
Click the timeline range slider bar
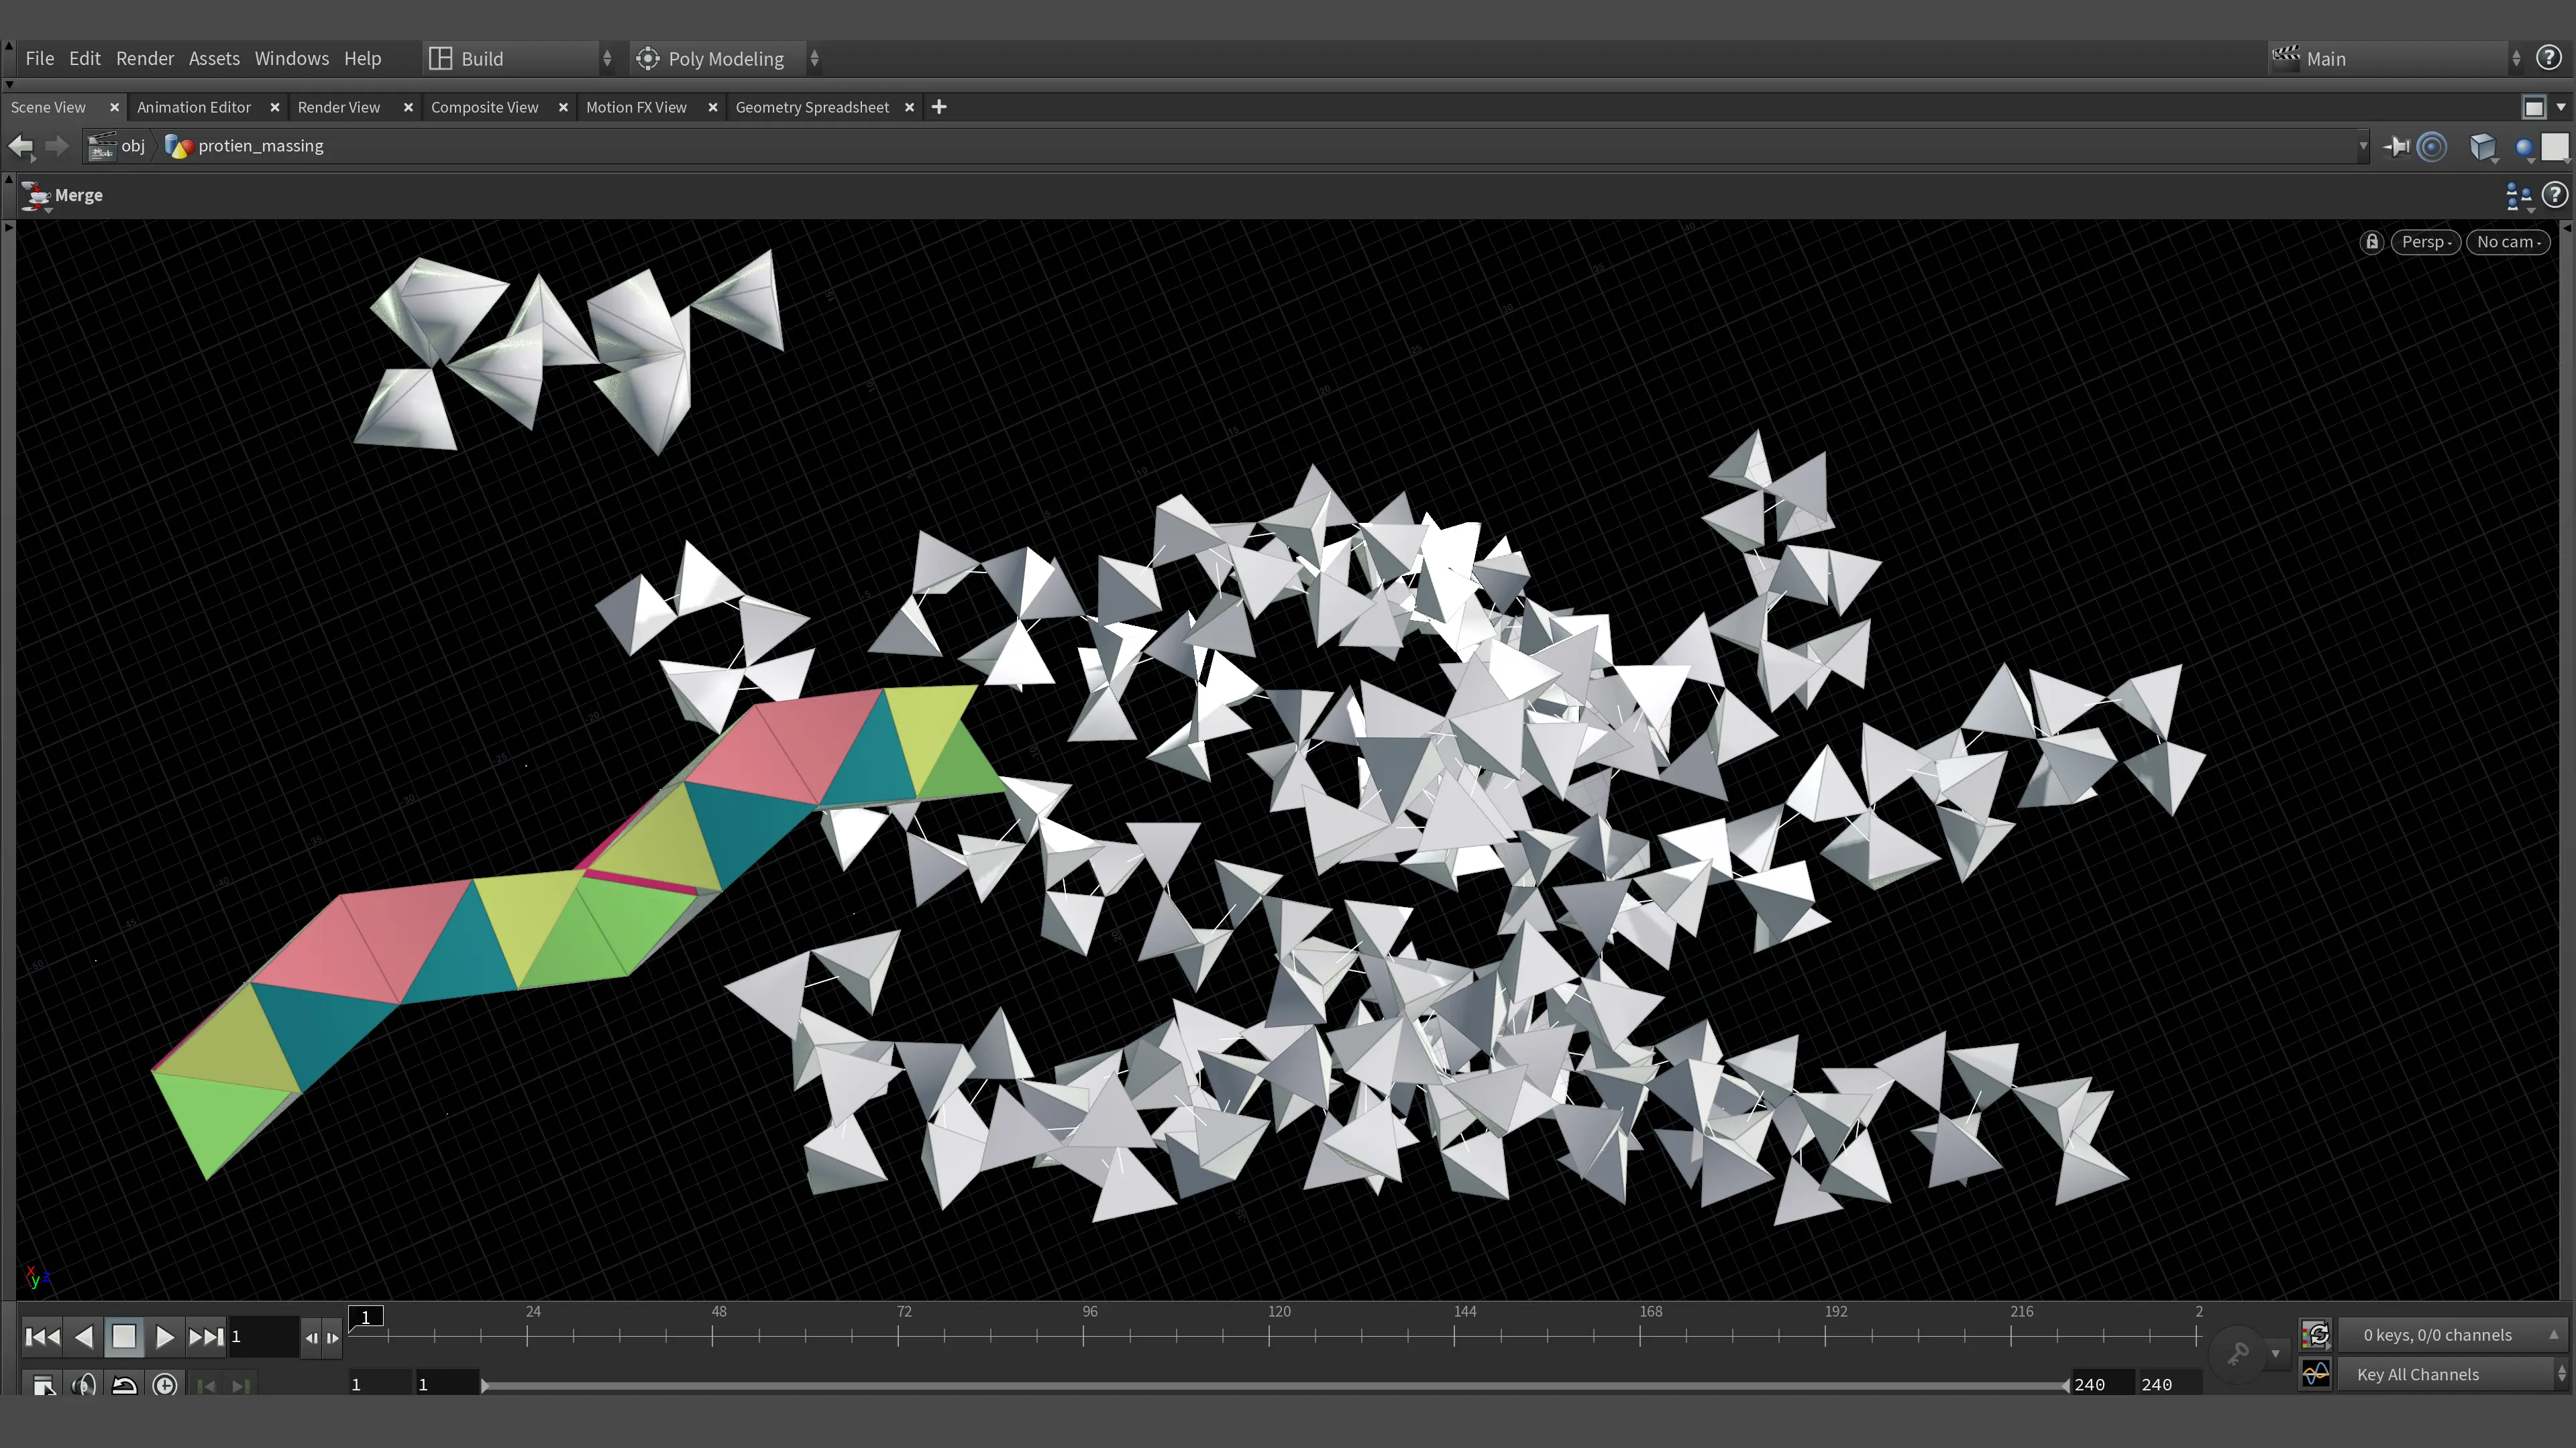pos(1274,1385)
